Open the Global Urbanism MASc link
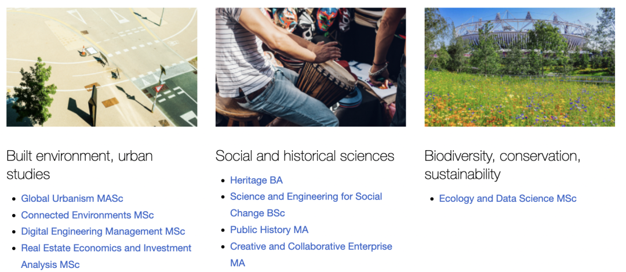 point(72,198)
